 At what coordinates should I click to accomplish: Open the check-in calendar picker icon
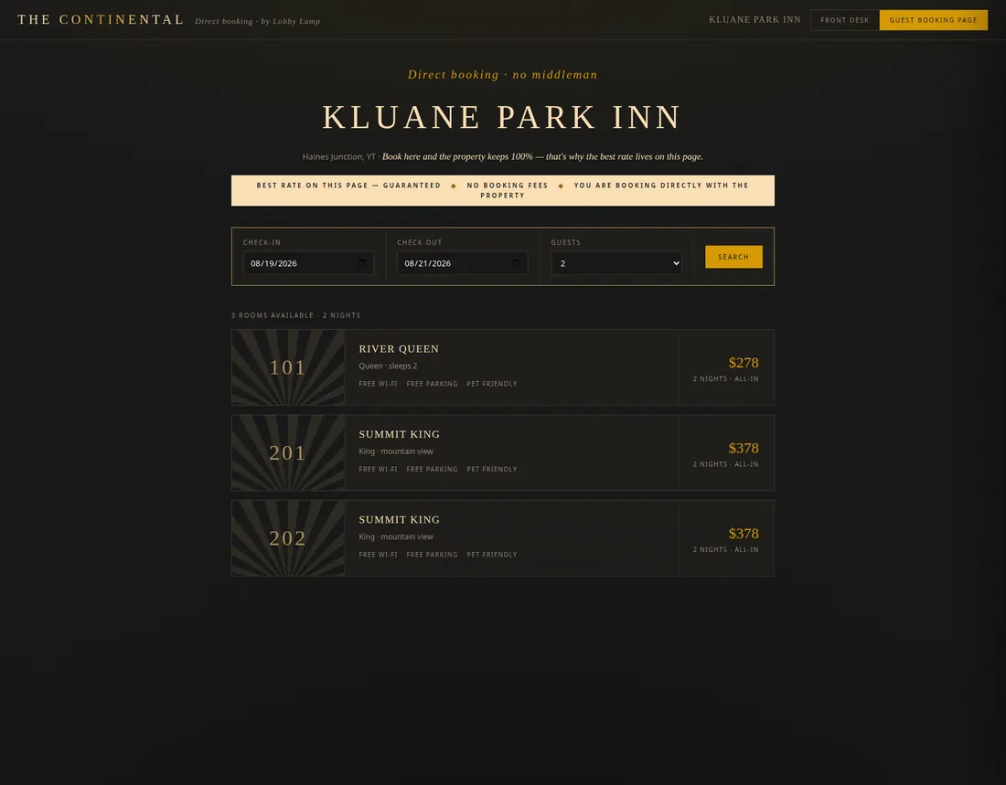[x=362, y=263]
